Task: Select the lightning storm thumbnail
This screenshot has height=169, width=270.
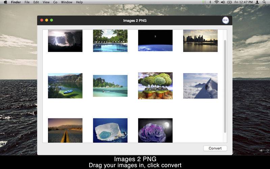Action: 65,41
